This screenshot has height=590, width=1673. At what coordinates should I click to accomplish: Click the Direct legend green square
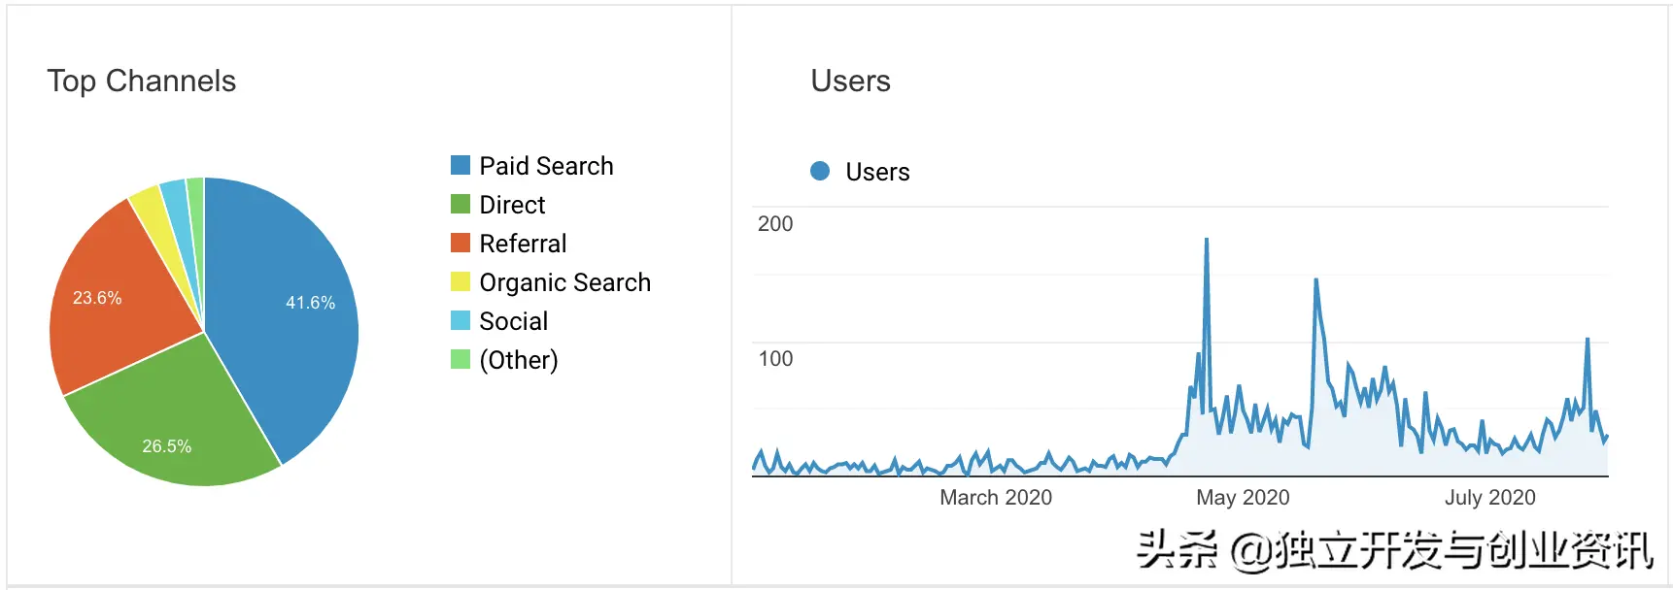click(x=461, y=204)
